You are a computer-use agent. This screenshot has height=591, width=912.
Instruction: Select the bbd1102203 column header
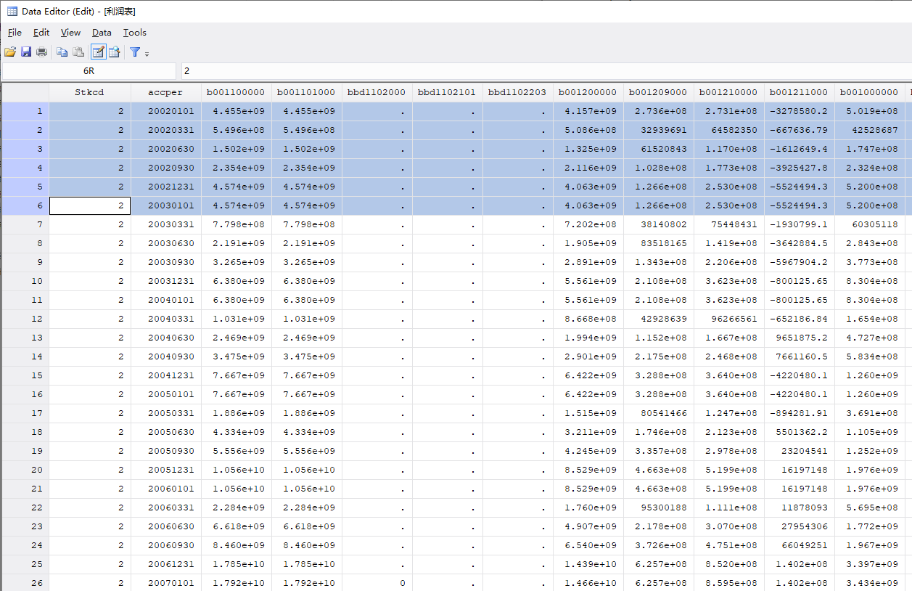point(517,92)
